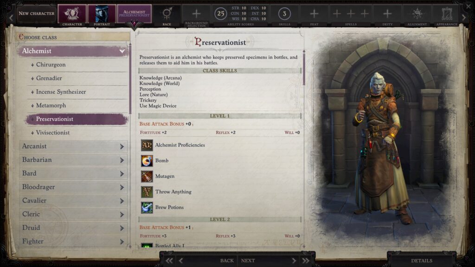Image resolution: width=475 pixels, height=267 pixels.
Task: Expand the Bloodrager class archetypes
Action: pos(122,187)
